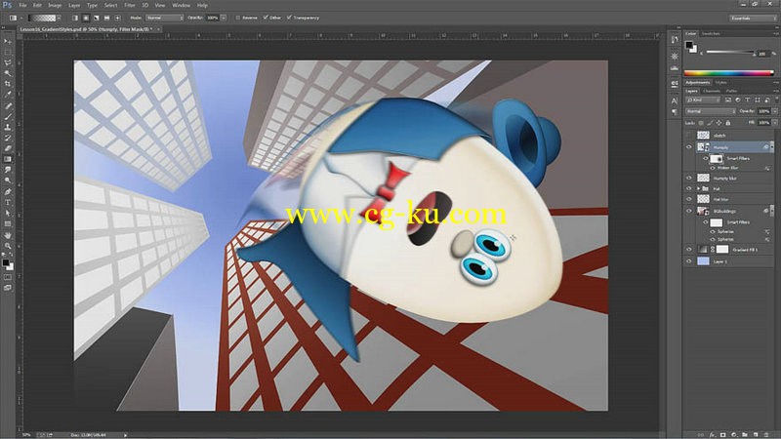This screenshot has height=439, width=781.
Task: Hide the Gradient Fill 1 layer
Action: click(689, 250)
